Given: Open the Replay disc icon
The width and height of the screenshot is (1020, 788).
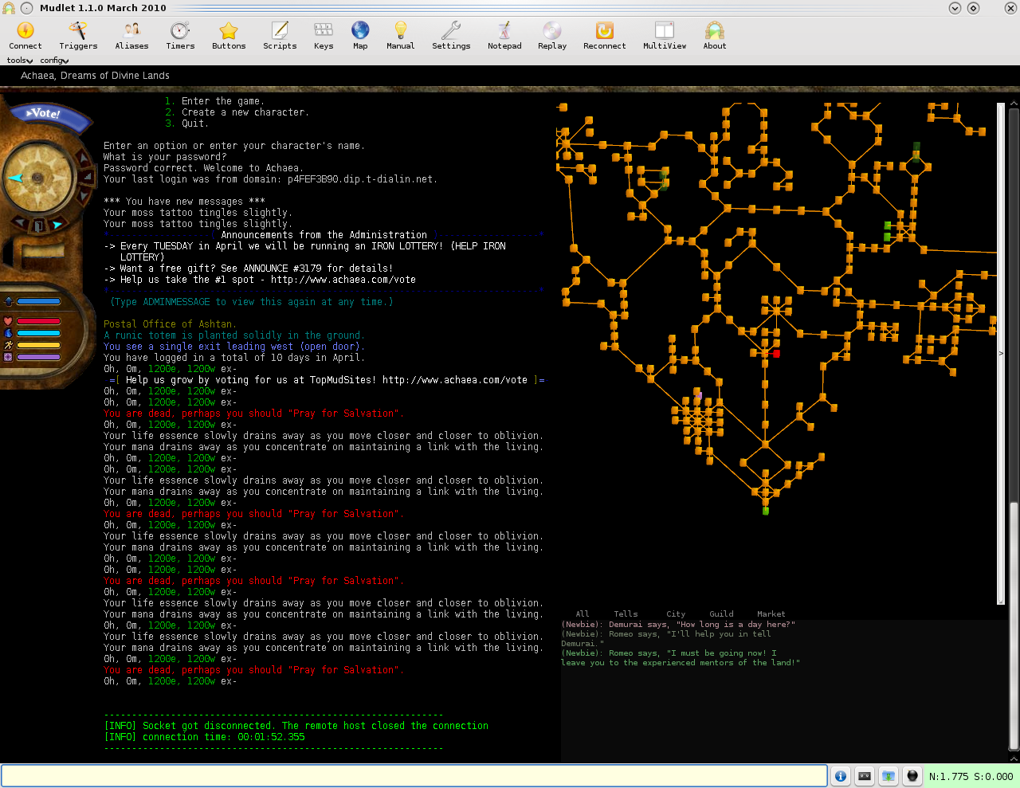Looking at the screenshot, I should [x=552, y=35].
